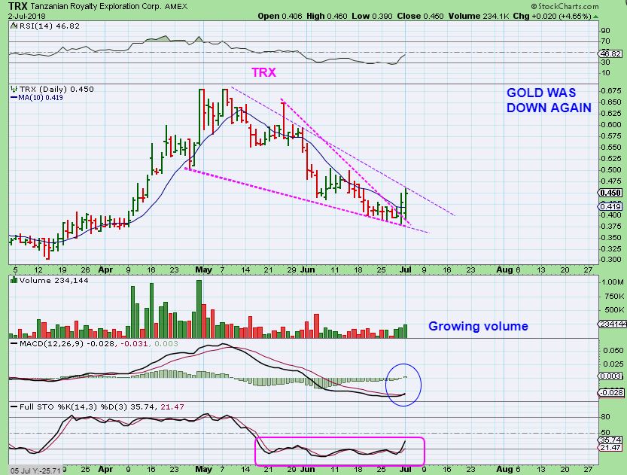Click the 0.675 level on the price axis
627x475 pixels.
(611, 91)
